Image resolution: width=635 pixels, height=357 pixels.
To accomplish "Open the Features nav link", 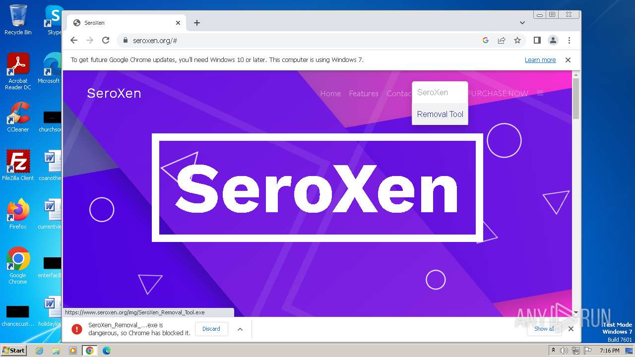I will pyautogui.click(x=364, y=93).
